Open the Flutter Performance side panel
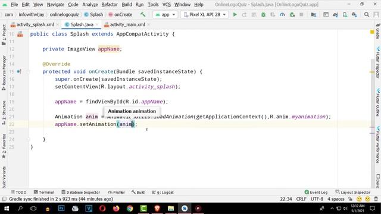Viewport: 381px width, 214px height. click(378, 144)
